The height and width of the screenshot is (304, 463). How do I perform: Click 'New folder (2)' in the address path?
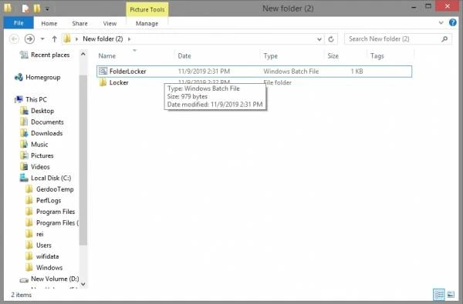tap(103, 39)
